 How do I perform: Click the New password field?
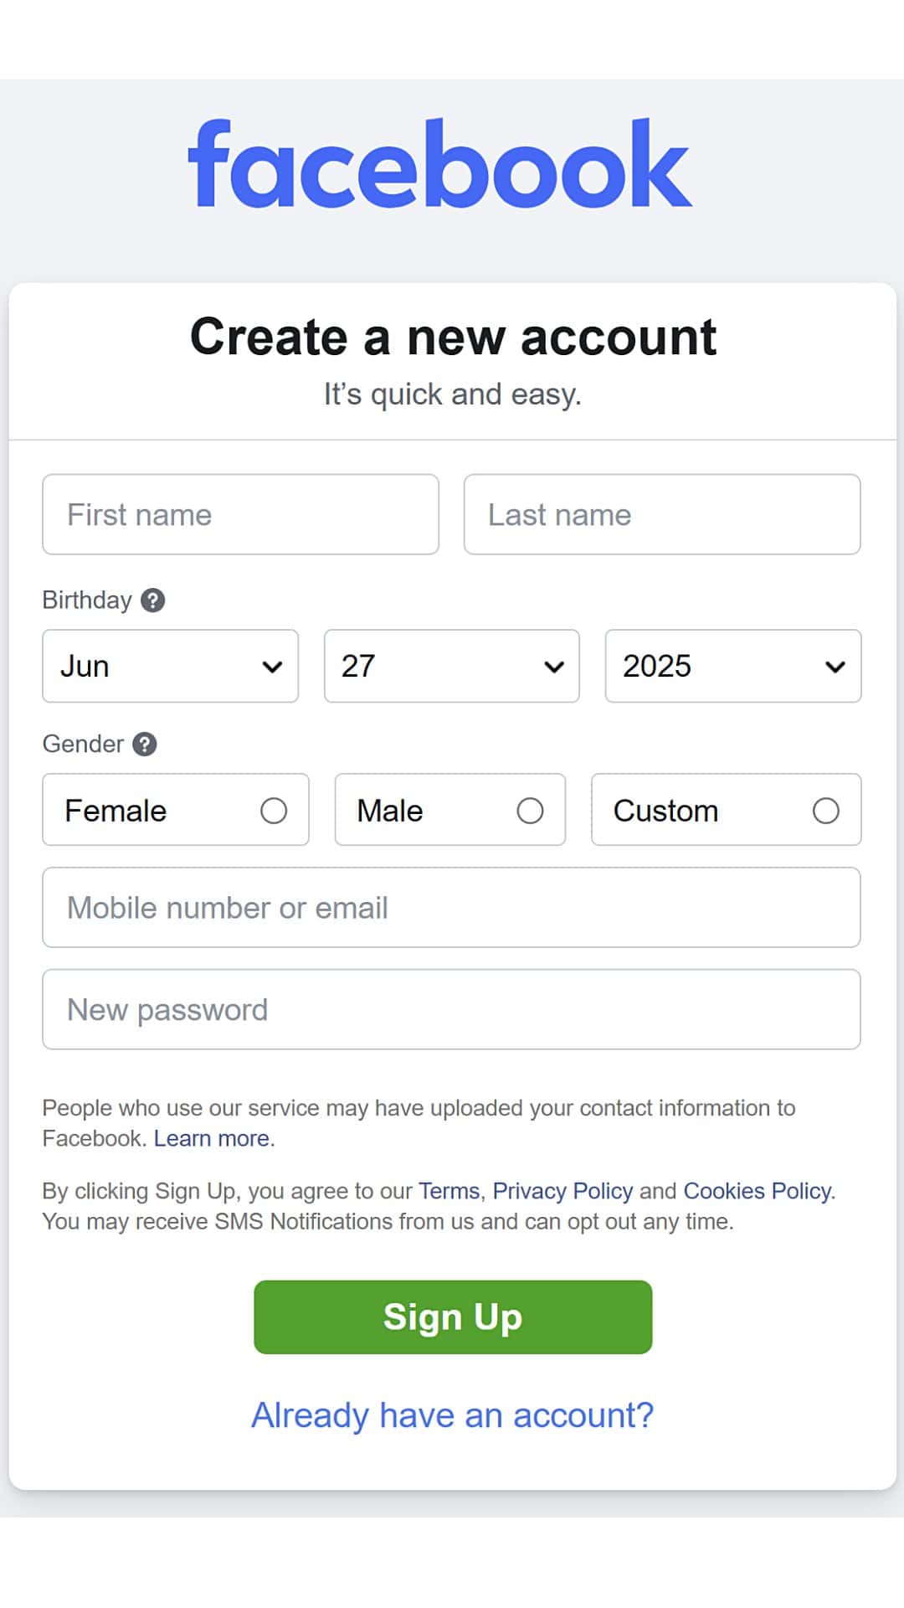pos(451,1009)
